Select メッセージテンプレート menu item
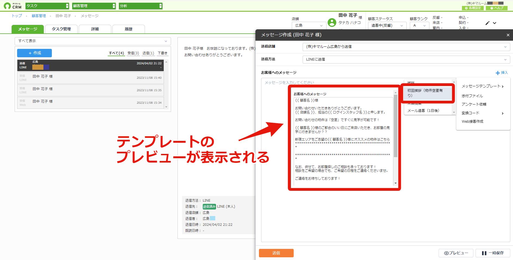 (x=483, y=86)
